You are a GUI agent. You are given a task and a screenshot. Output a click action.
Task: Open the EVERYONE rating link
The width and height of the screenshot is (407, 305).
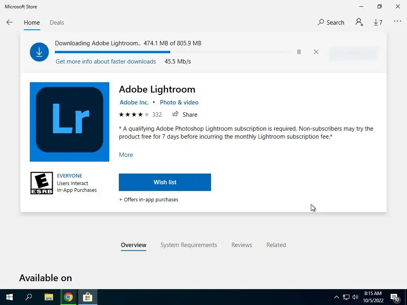coord(70,176)
